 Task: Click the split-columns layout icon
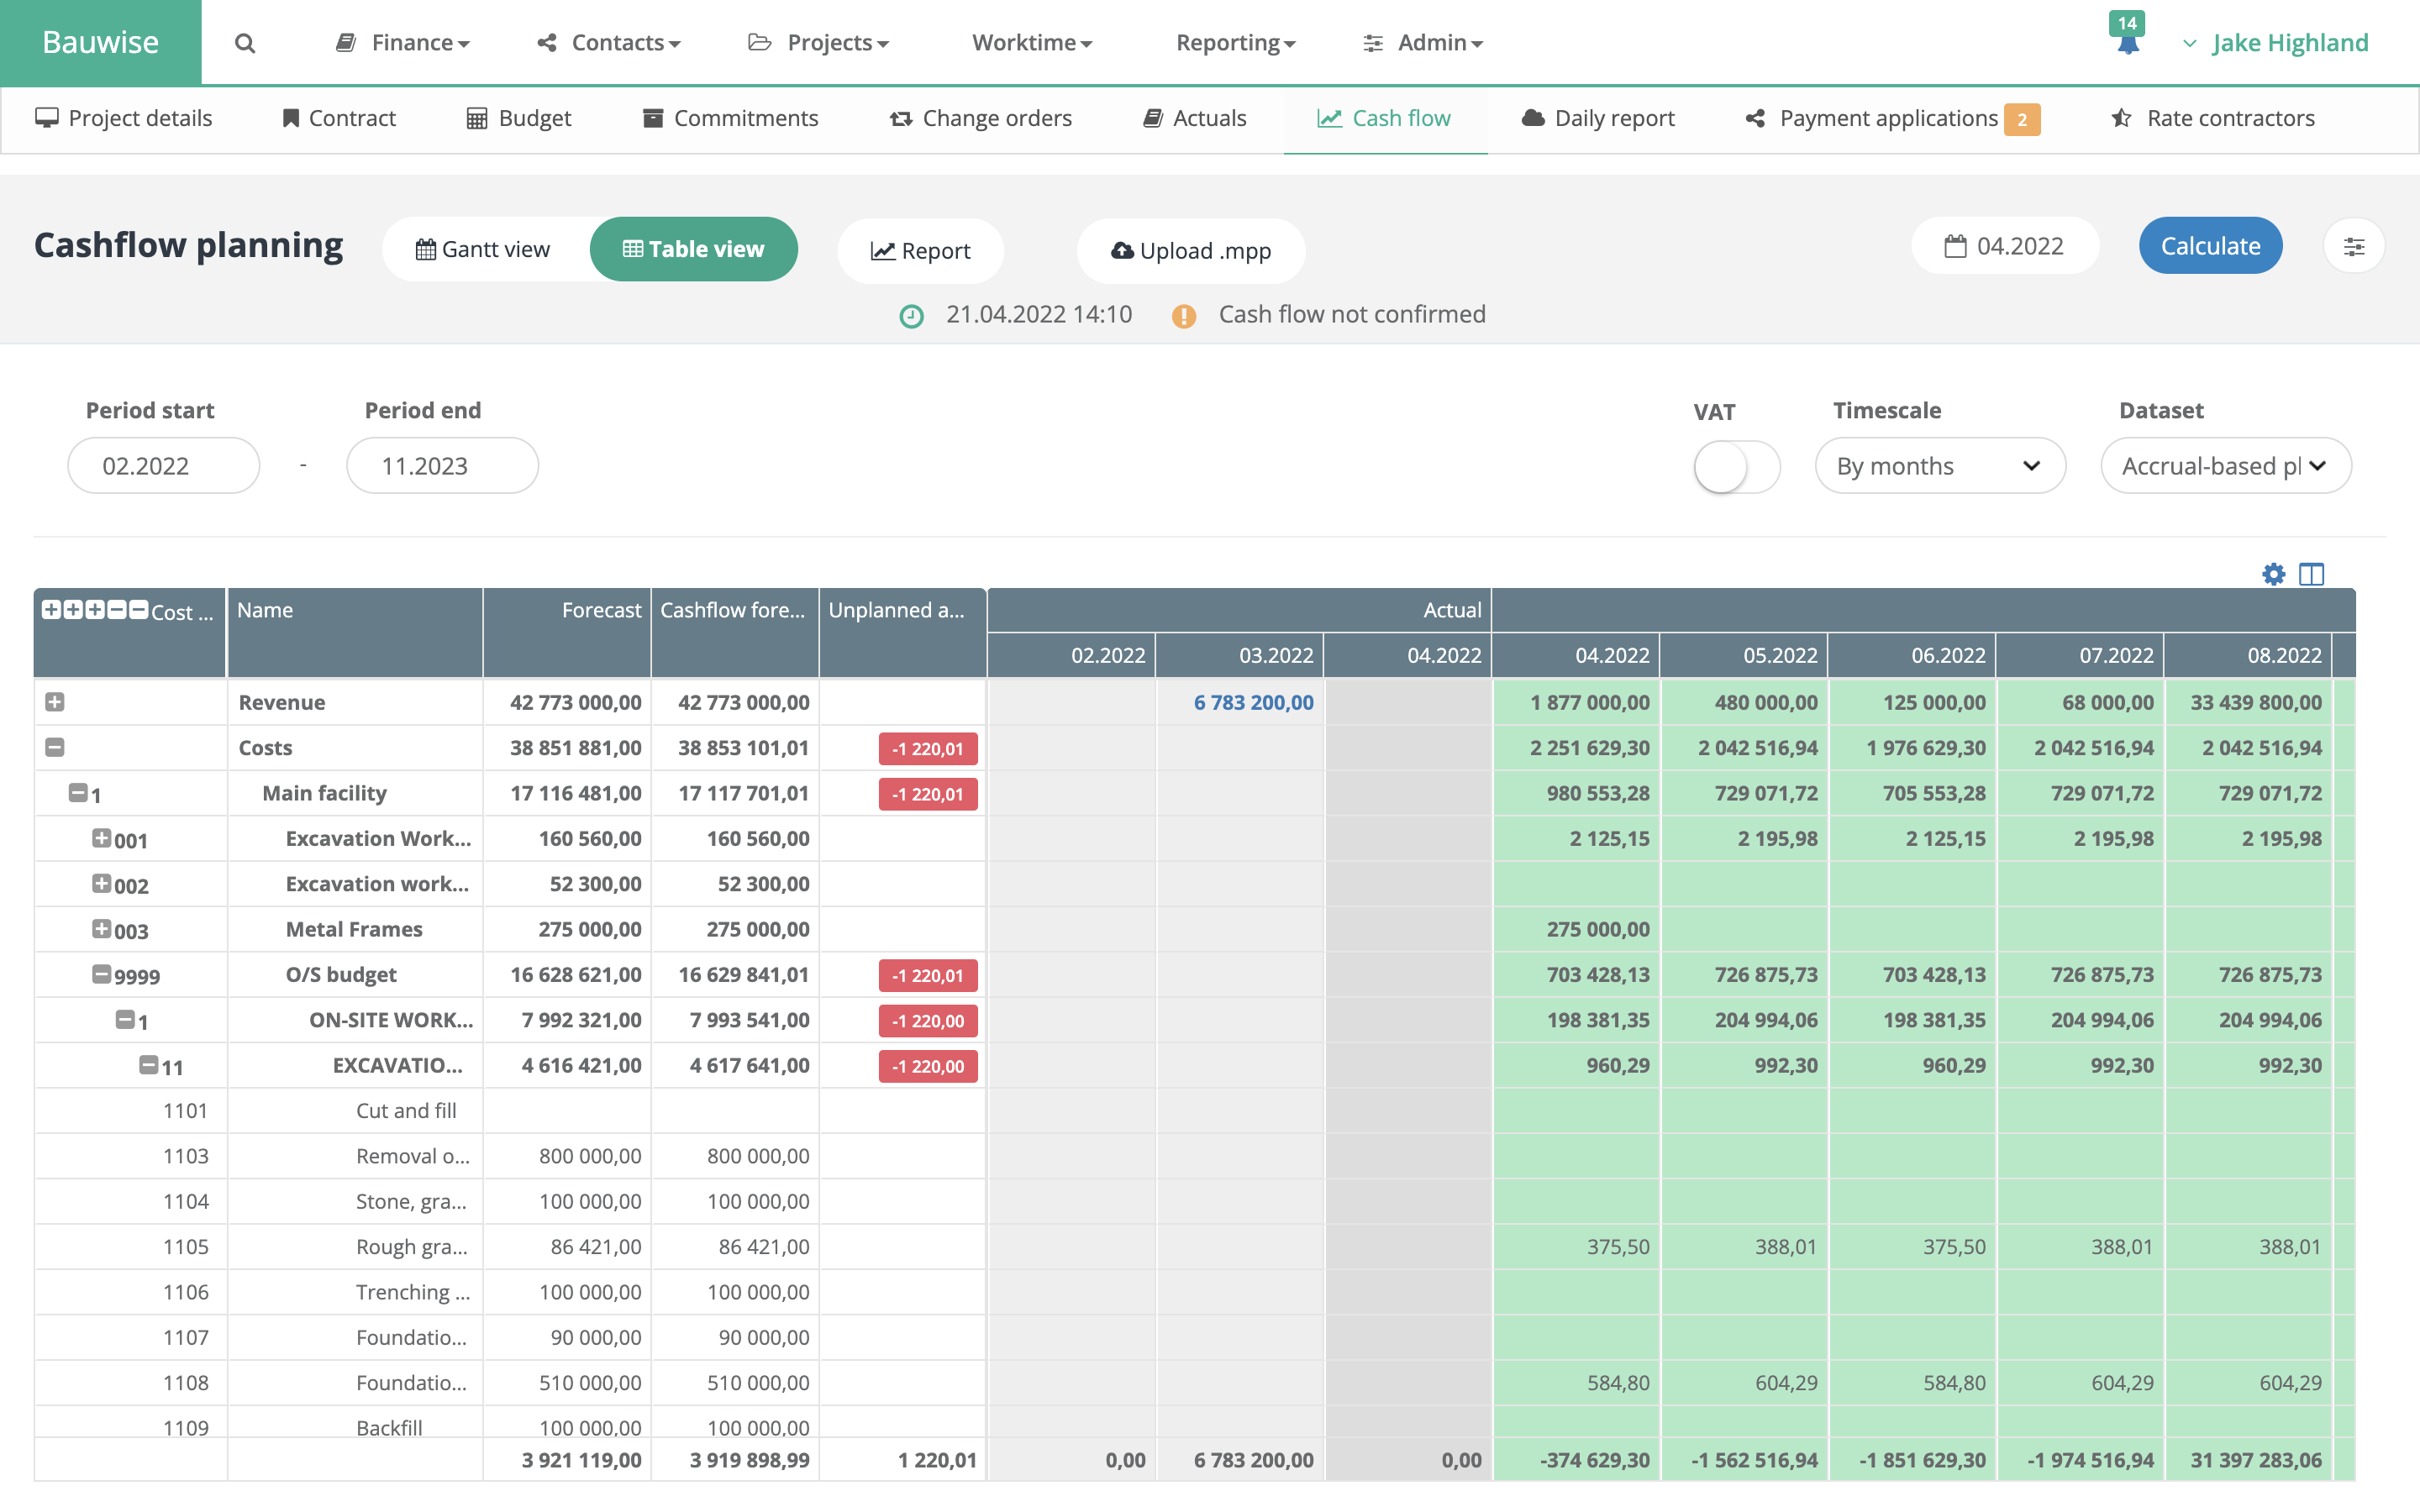pos(2312,574)
